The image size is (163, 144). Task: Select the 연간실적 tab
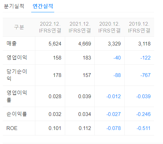[43, 6]
